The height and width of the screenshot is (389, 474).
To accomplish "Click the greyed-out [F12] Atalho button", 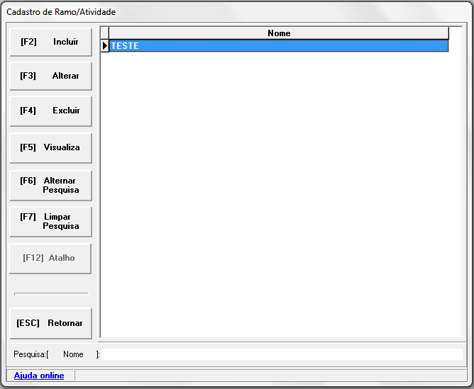I will (x=50, y=259).
